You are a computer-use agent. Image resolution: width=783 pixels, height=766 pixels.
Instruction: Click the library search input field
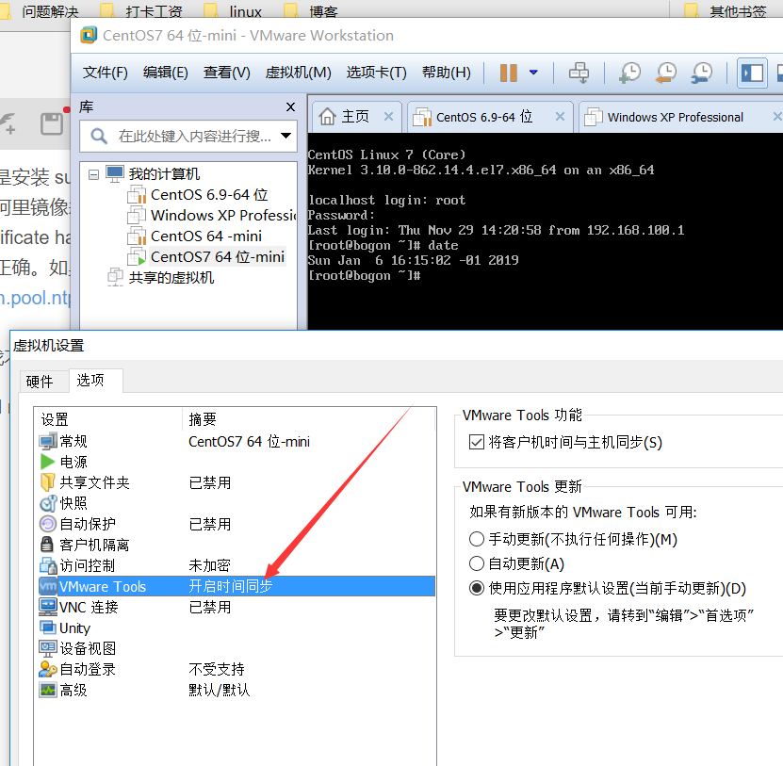click(189, 136)
